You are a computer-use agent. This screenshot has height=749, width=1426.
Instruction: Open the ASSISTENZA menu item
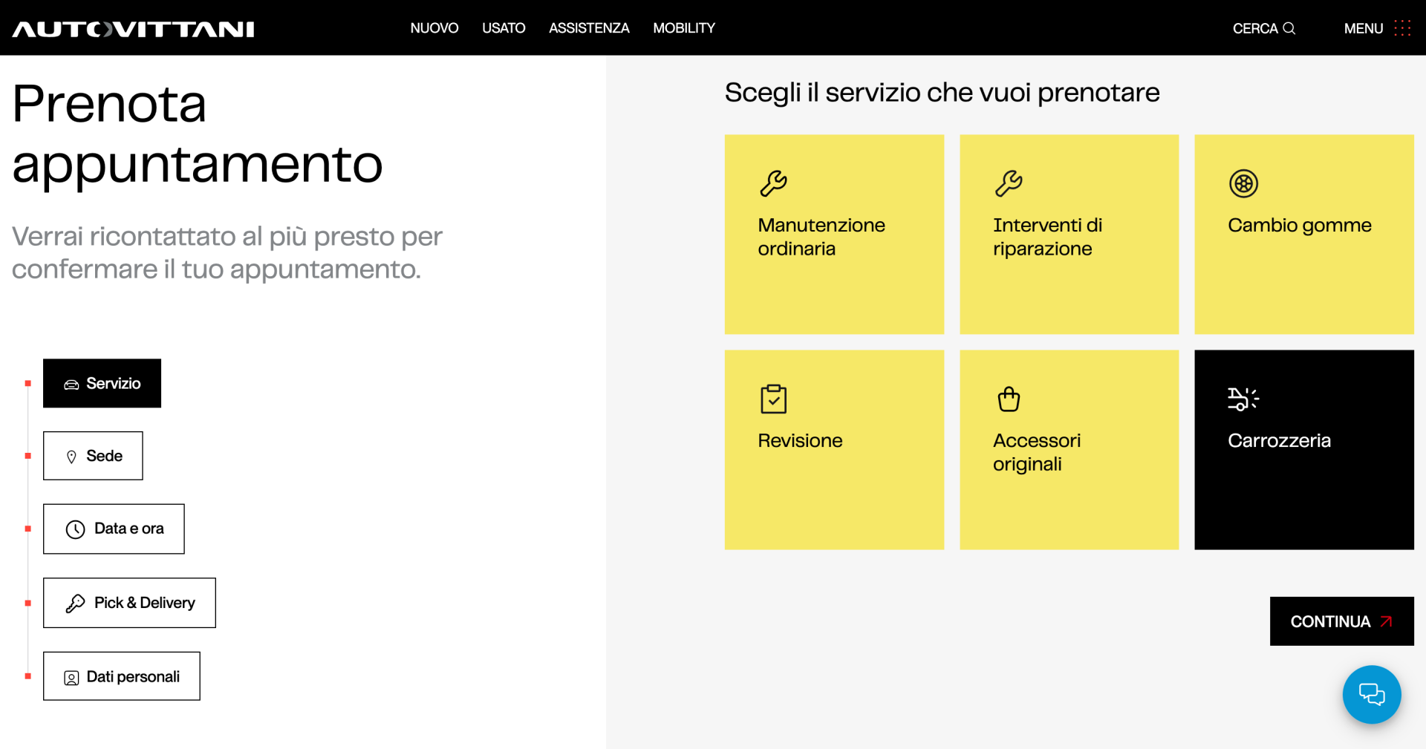[589, 28]
